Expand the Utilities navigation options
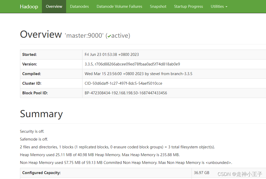 coord(219,6)
